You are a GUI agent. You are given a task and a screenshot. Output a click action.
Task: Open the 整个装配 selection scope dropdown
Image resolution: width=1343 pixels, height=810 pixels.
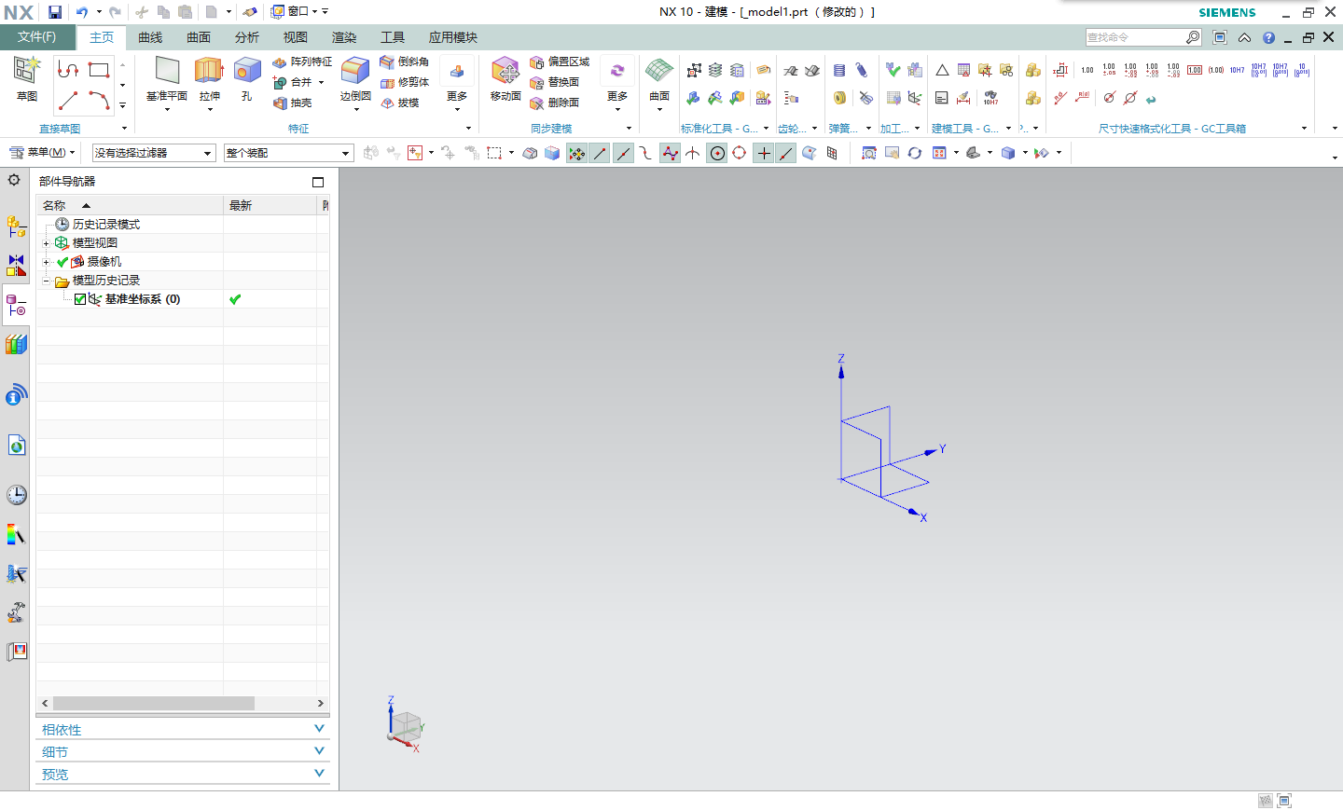click(288, 153)
